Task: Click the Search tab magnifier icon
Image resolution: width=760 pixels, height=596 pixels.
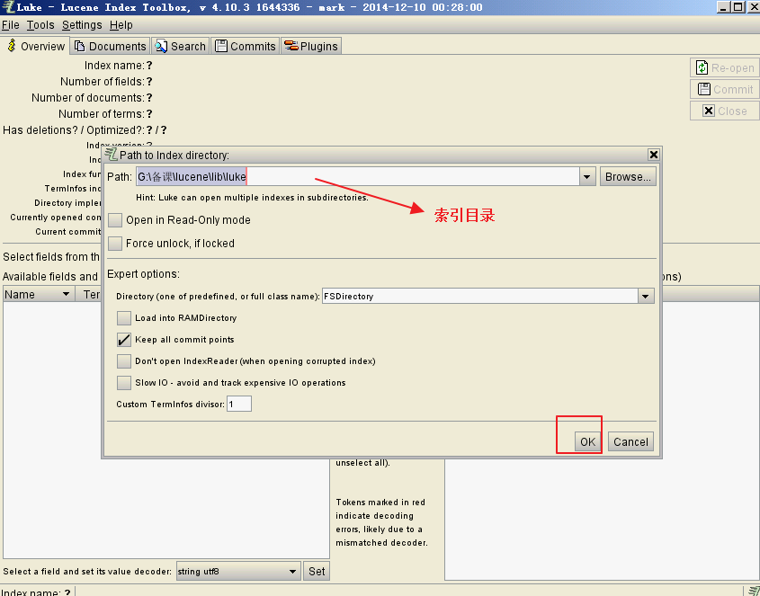Action: [x=161, y=46]
